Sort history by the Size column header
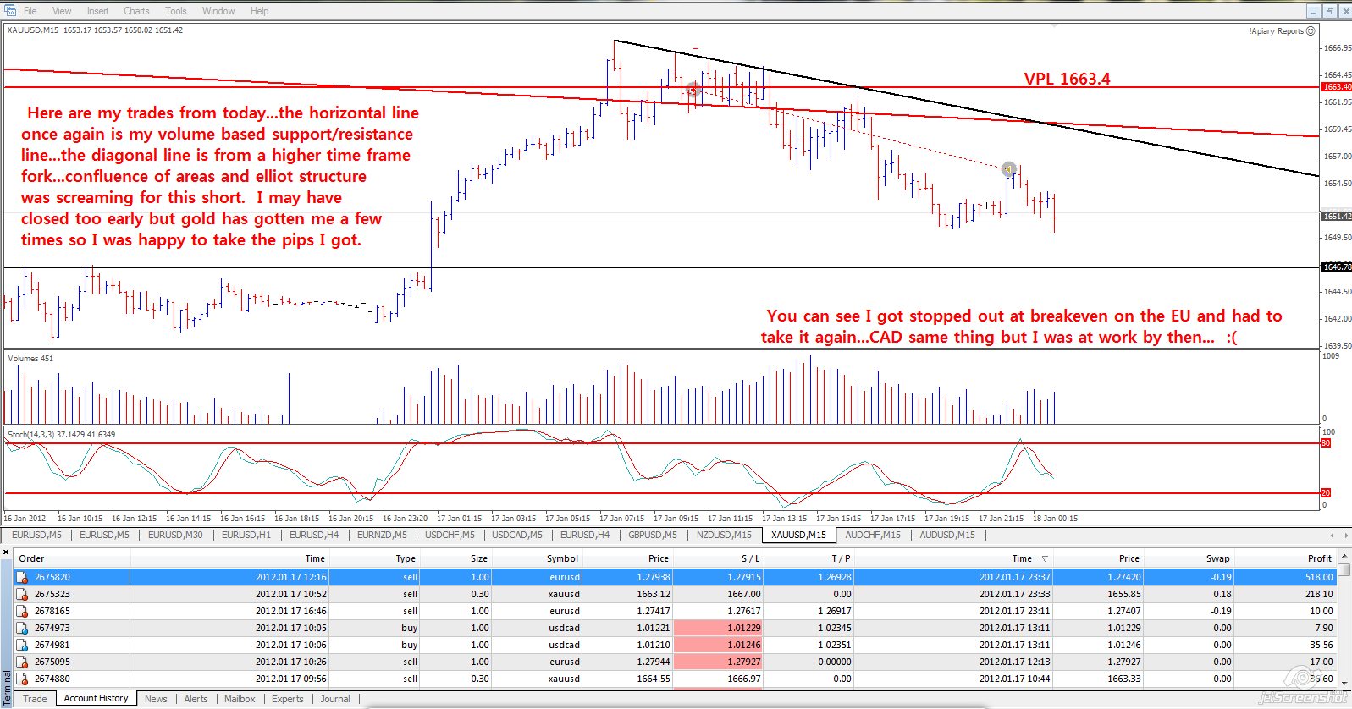1352x709 pixels. pos(456,558)
